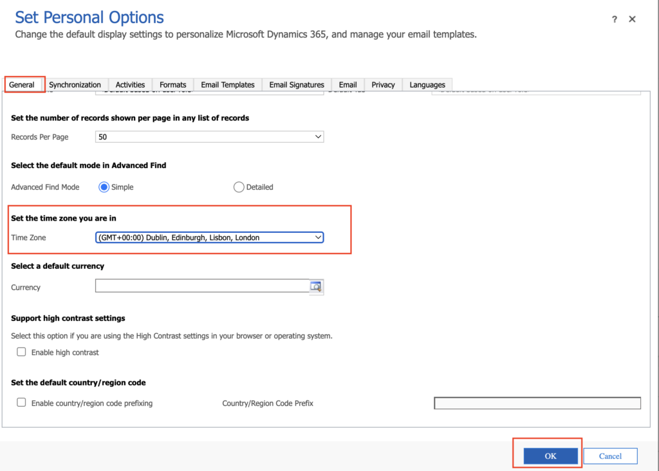
Task: Switch to the General tab
Action: [22, 84]
